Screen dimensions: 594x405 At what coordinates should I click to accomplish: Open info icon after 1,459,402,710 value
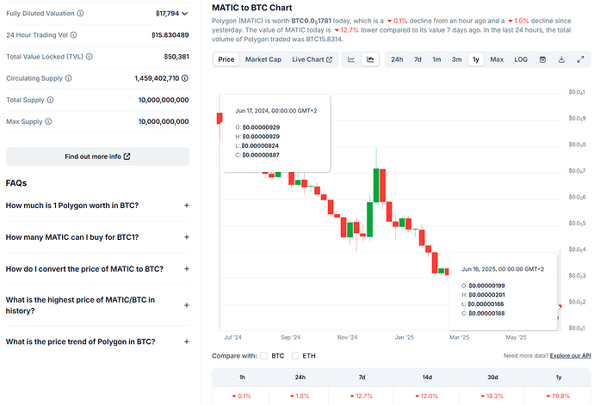[185, 78]
